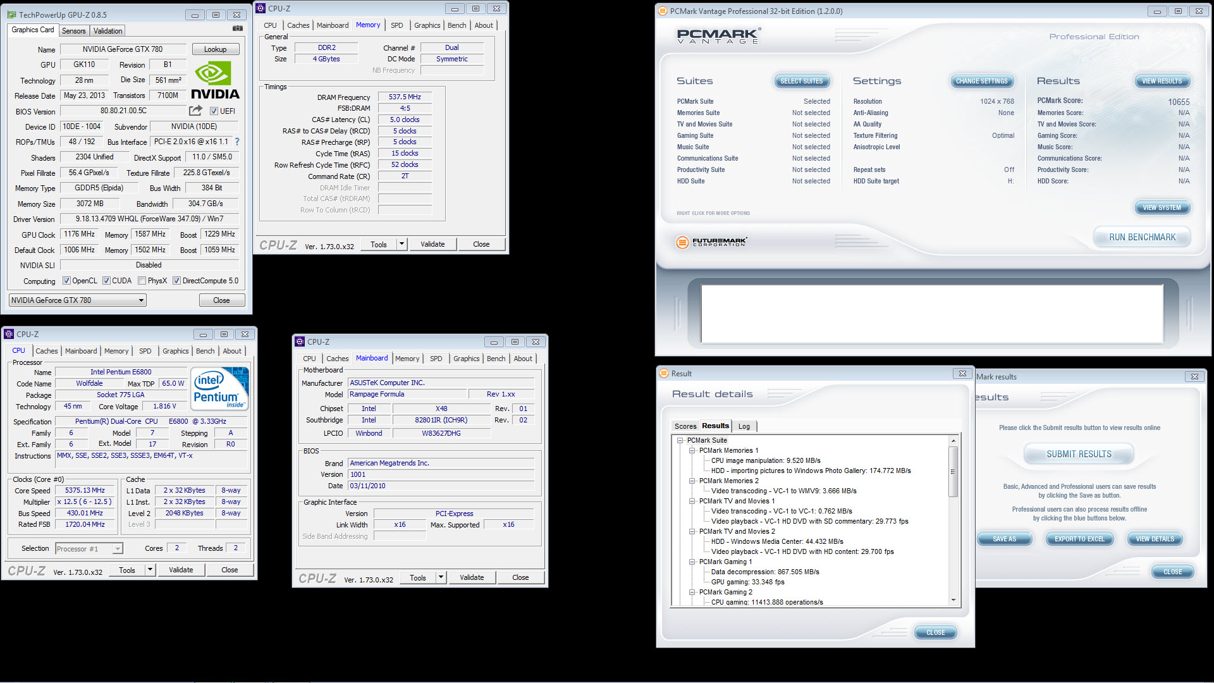Minimize the CPU-Z Memory window

point(455,9)
